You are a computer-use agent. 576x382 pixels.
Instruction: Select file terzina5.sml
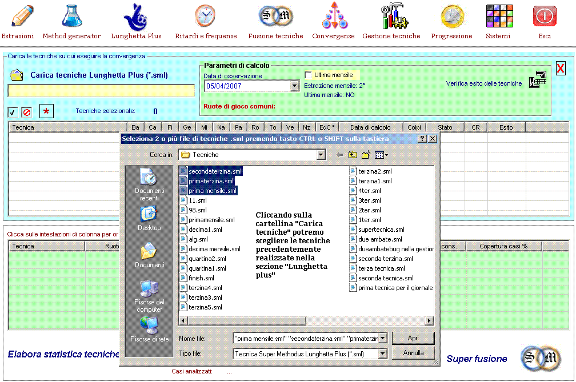click(201, 307)
